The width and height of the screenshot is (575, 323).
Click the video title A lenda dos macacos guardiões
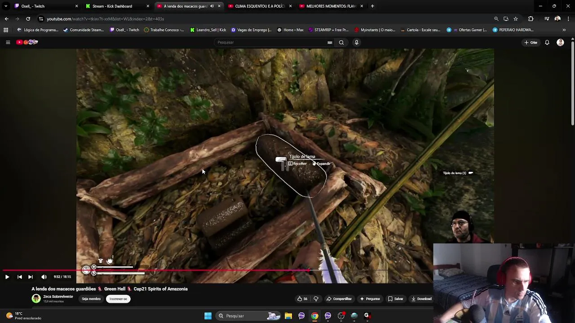110,289
